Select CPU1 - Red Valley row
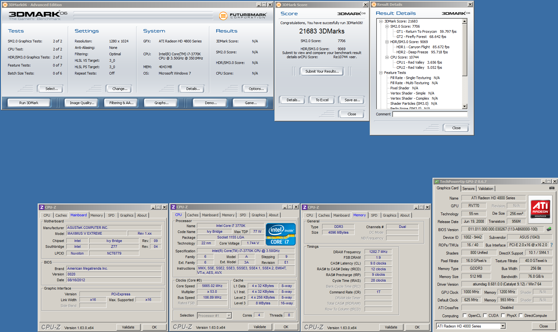The image size is (558, 332). [419, 62]
